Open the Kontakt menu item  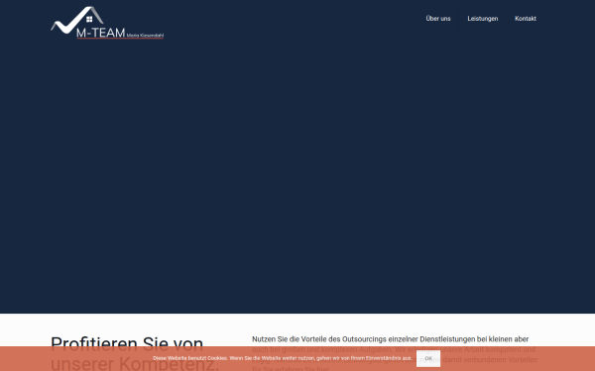[526, 19]
